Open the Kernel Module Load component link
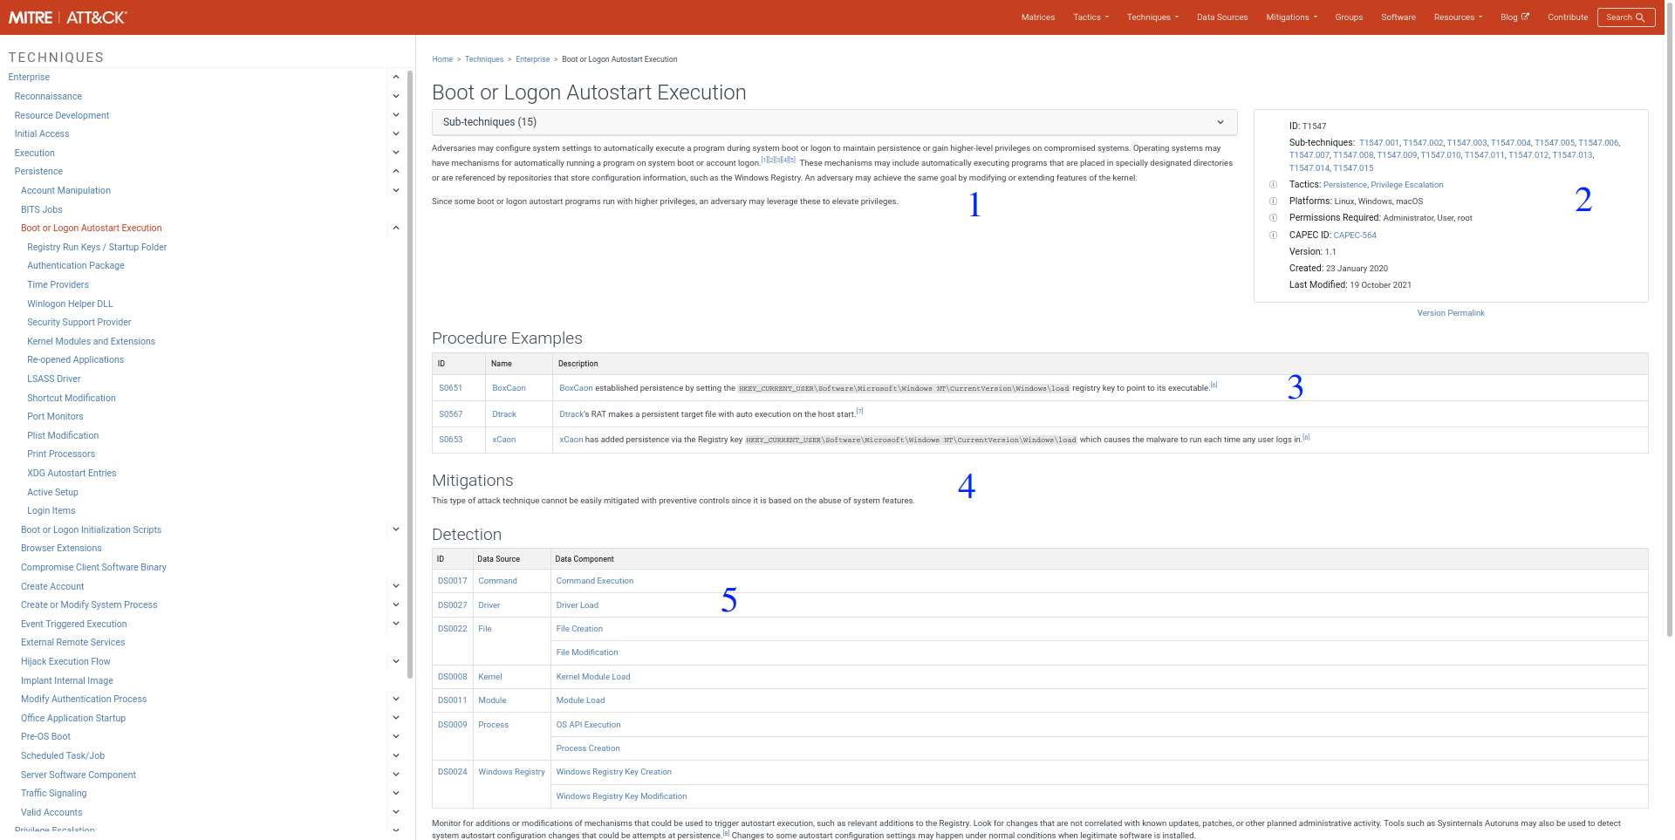 pyautogui.click(x=593, y=677)
